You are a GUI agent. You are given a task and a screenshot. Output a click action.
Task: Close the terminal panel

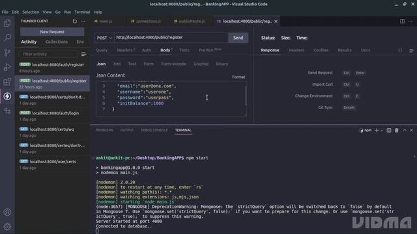411,130
